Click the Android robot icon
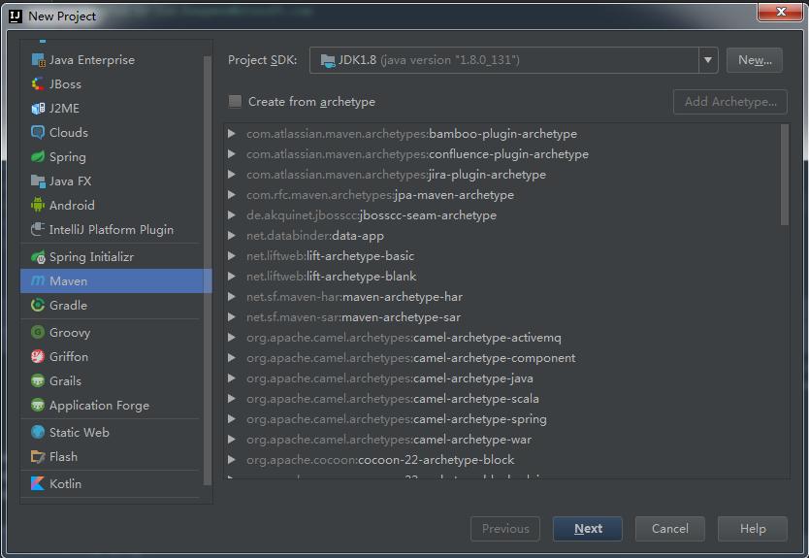This screenshot has height=558, width=809. coord(38,206)
